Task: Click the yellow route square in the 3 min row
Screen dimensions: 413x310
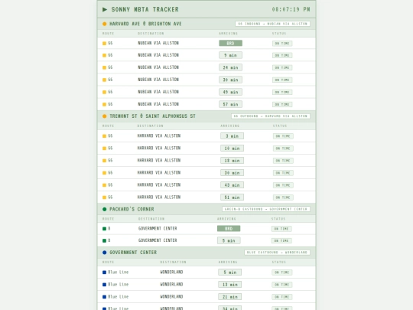Action: (x=104, y=136)
